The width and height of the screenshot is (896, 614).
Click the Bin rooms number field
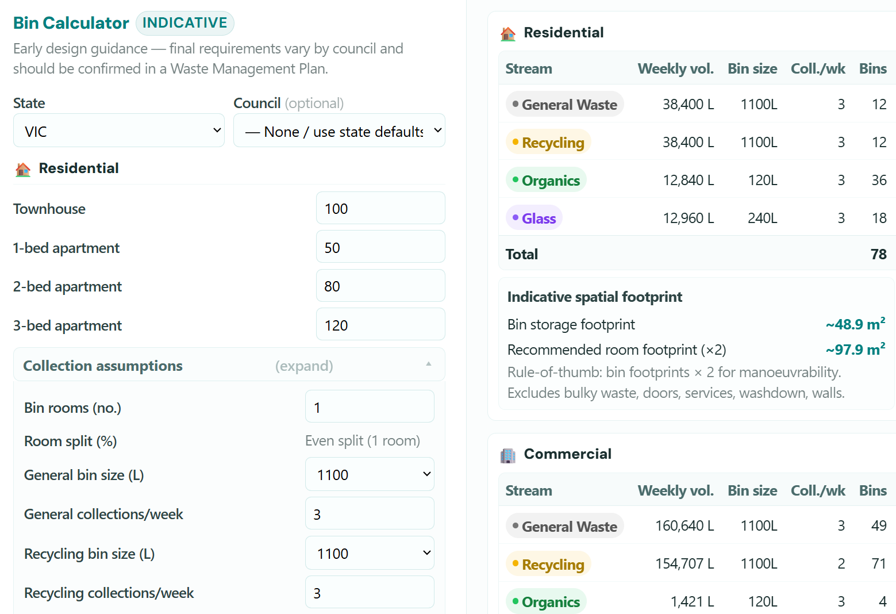pos(370,407)
